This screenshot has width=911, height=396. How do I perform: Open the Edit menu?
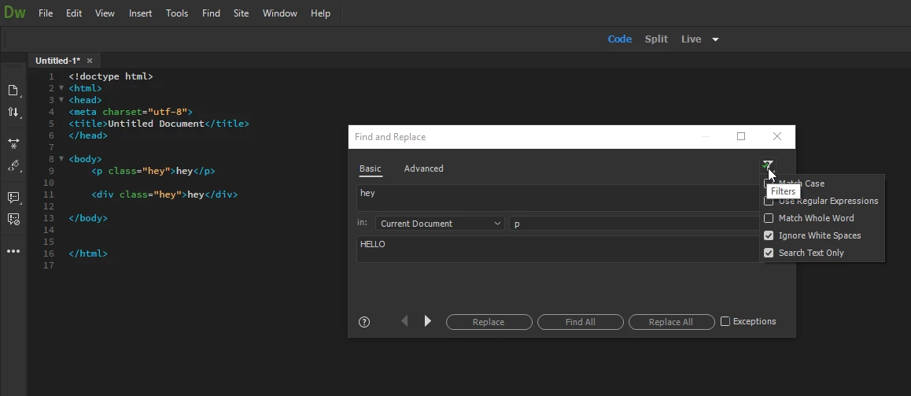click(74, 13)
